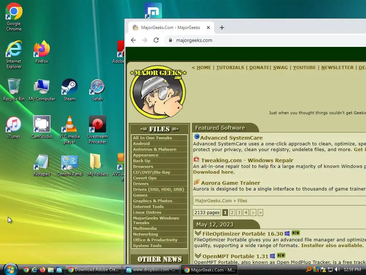Open the Google Chrome desktop shortcut
Viewport: 366px width, 275px height.
[14, 17]
